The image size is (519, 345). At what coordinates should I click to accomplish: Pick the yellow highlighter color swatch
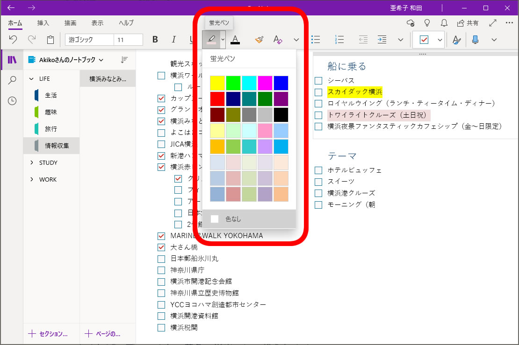[217, 83]
